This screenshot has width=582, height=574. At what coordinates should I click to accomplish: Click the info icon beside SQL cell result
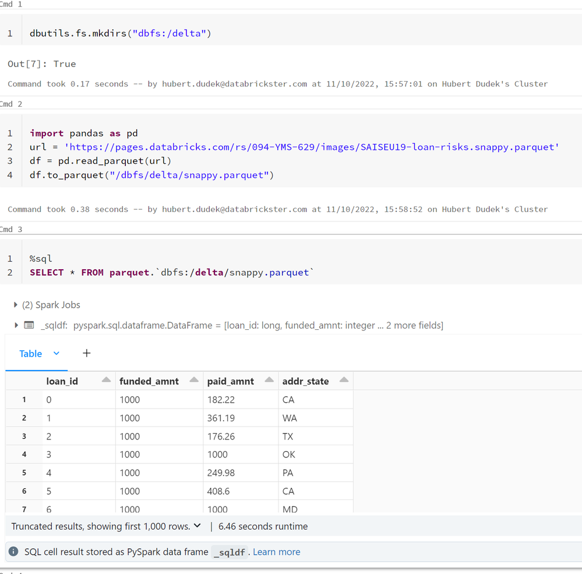tap(13, 551)
